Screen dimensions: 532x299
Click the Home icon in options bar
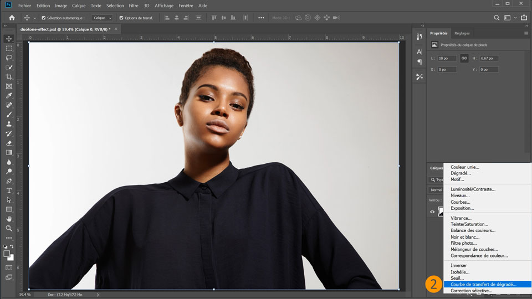point(12,18)
